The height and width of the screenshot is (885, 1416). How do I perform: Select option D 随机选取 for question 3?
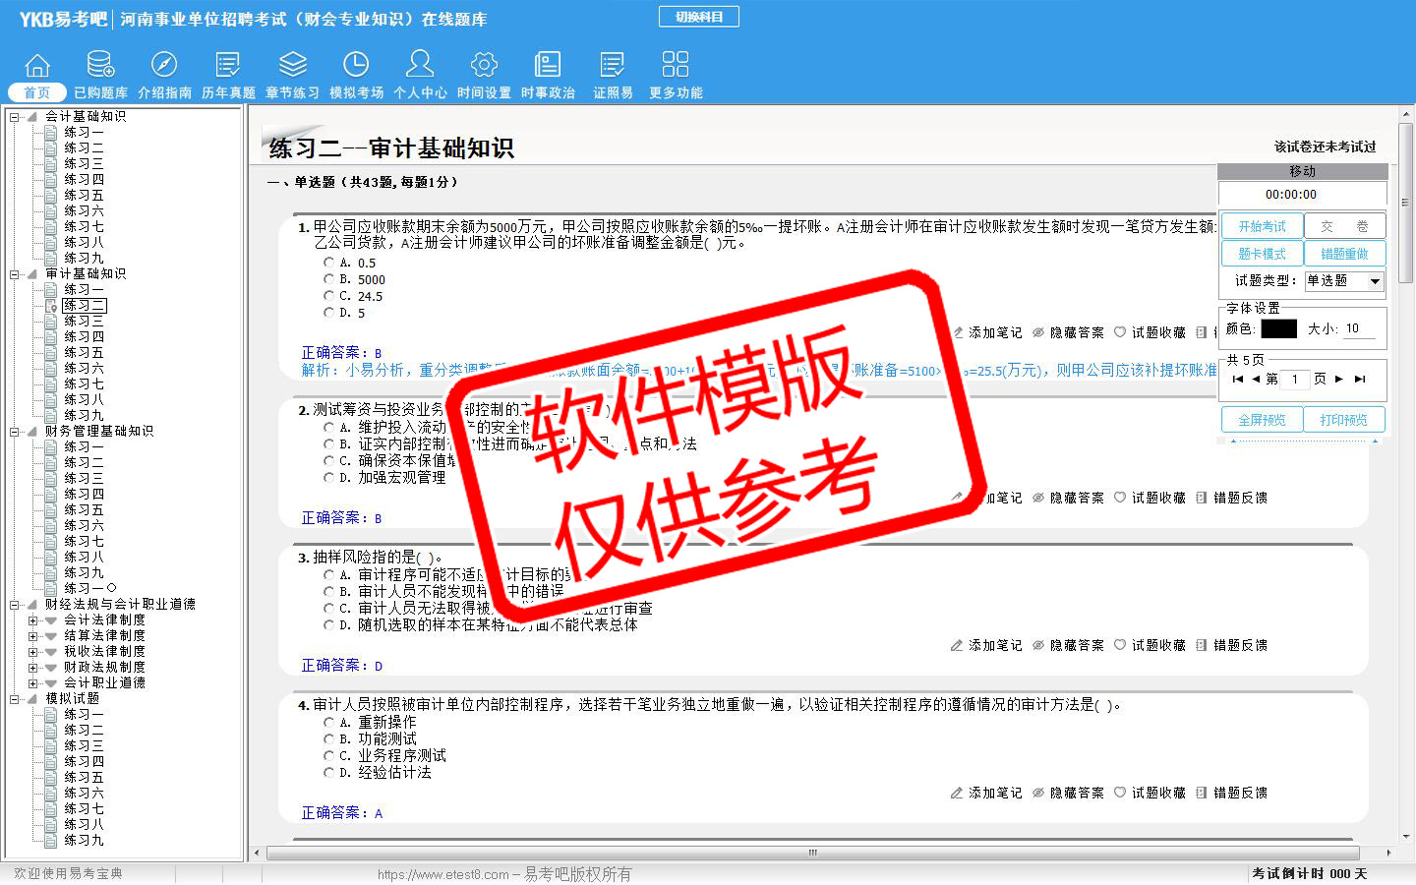[328, 624]
